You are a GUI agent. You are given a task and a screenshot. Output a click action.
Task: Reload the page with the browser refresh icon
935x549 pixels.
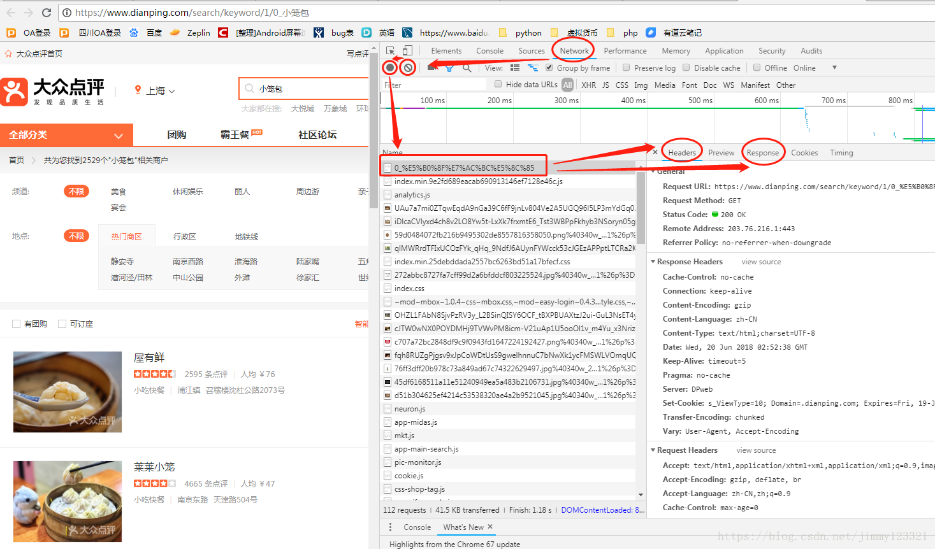[x=47, y=12]
